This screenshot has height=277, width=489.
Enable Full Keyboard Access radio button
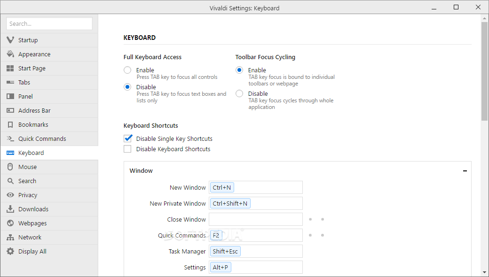click(x=127, y=70)
